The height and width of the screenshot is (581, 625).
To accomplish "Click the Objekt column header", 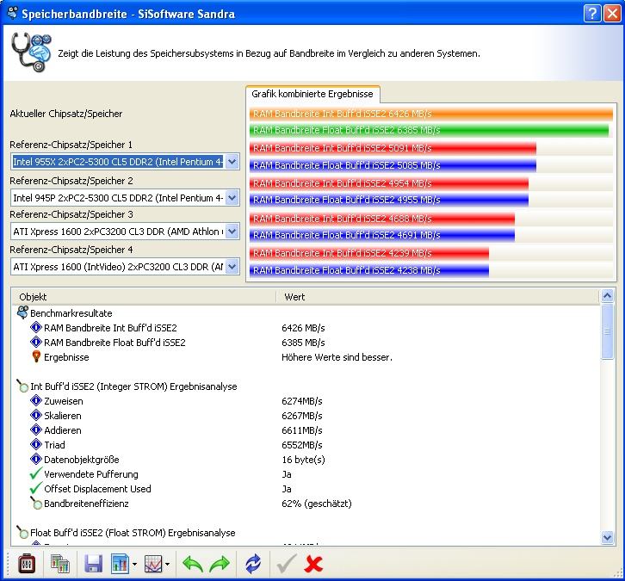I will (x=144, y=297).
